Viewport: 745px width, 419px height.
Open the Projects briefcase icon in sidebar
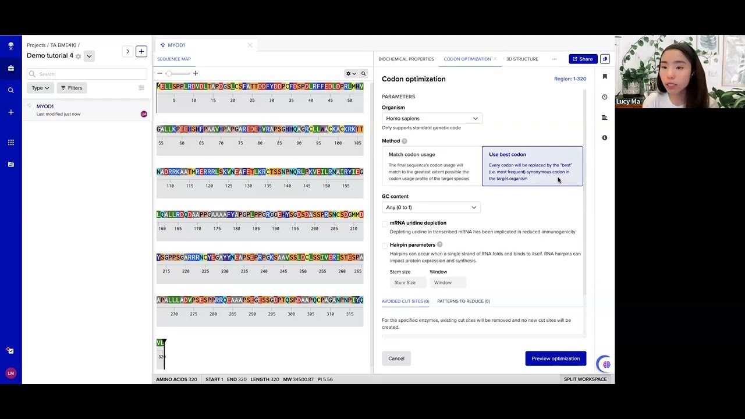[10, 68]
